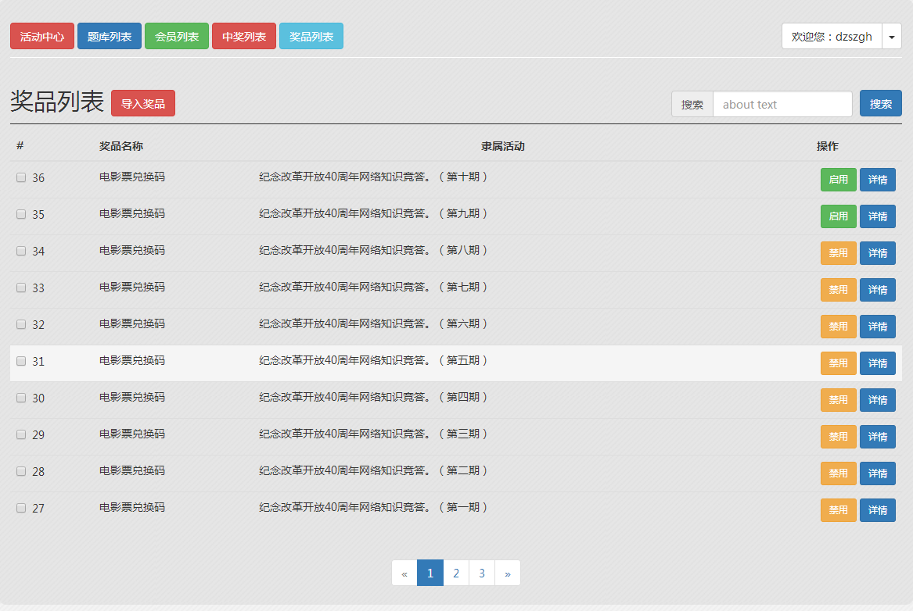Click the 欢迎您：dzszgh account button
This screenshot has height=611, width=913.
click(x=832, y=37)
